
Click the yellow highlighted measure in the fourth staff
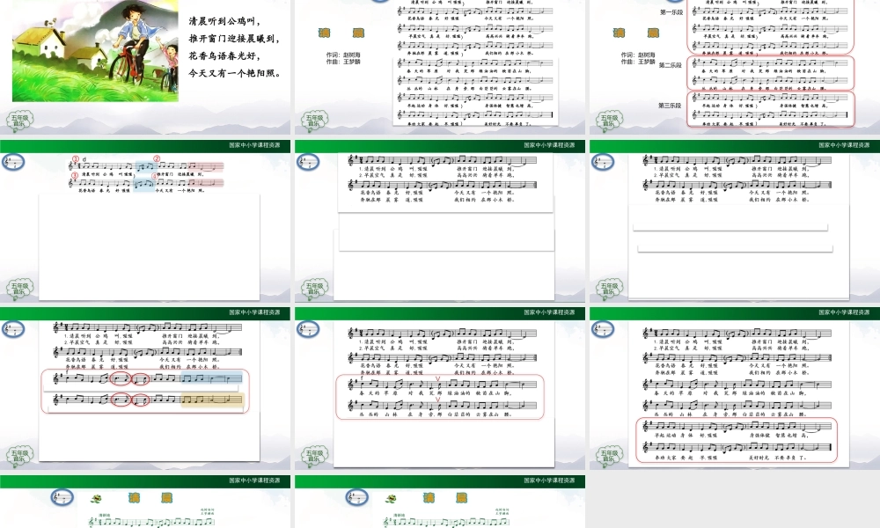(x=211, y=400)
